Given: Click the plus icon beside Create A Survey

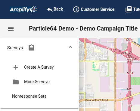Looking at the screenshot, I should tap(16, 67).
